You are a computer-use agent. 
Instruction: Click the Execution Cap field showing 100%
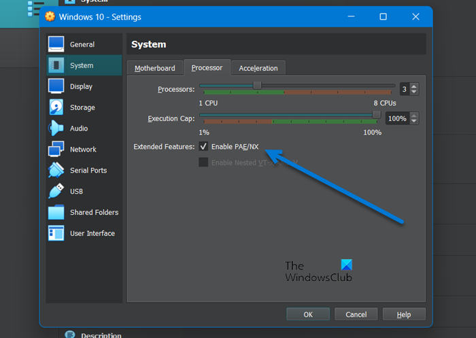pos(397,118)
